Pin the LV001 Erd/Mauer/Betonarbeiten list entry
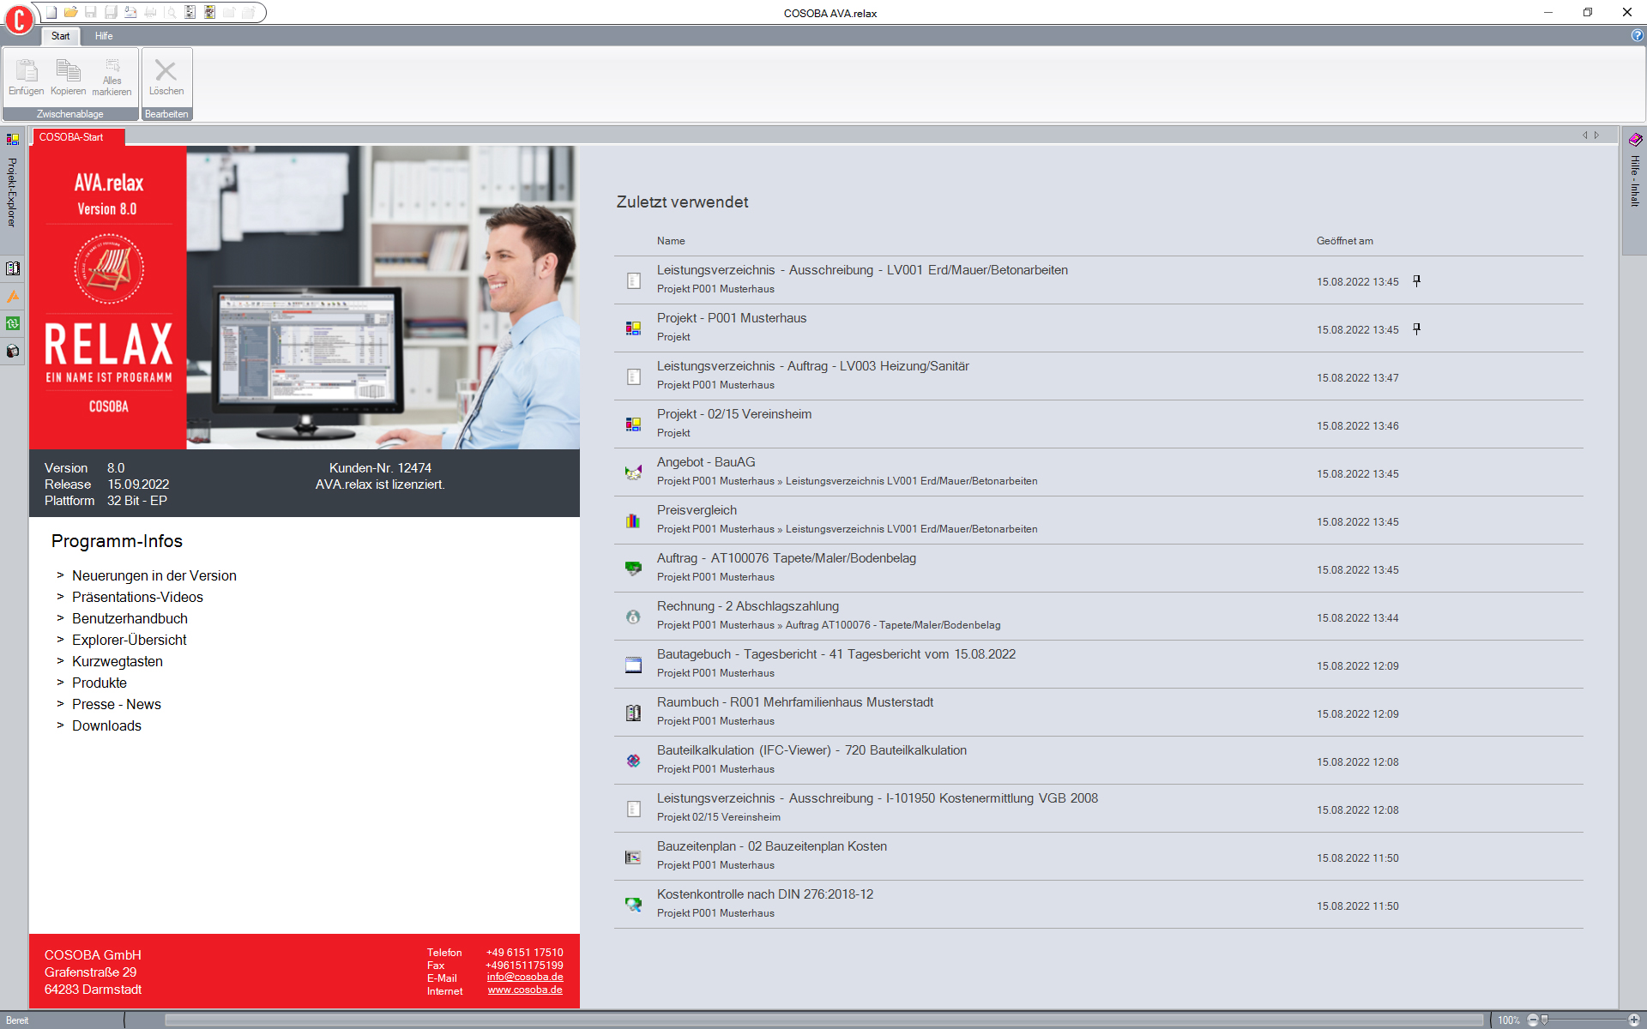1647x1029 pixels. (x=1418, y=280)
